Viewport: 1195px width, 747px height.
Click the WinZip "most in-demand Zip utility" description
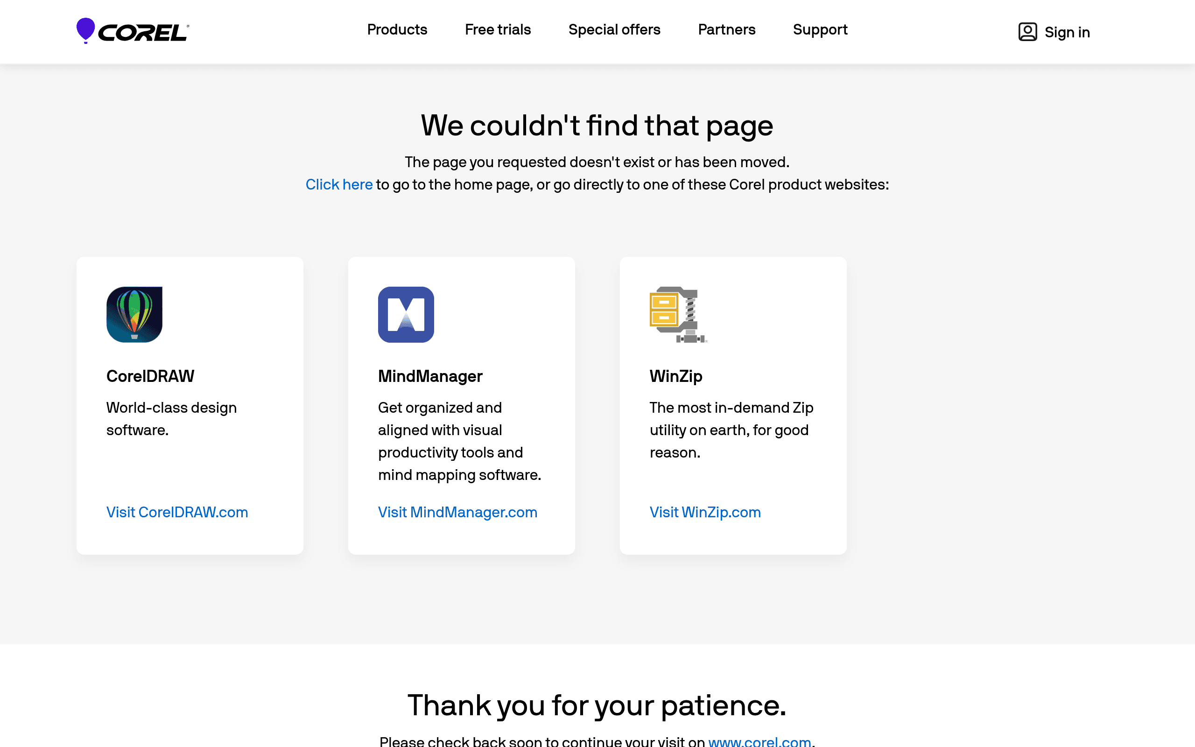coord(731,430)
